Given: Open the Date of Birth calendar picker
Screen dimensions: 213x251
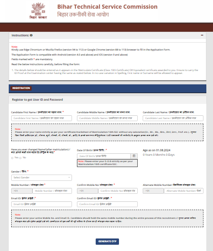Looking at the screenshot, I should click(x=134, y=156).
